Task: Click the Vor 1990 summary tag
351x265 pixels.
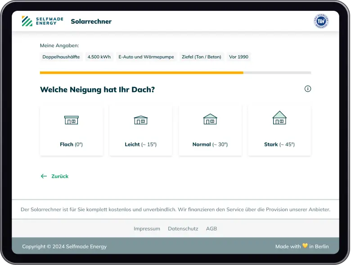Action: click(x=238, y=57)
